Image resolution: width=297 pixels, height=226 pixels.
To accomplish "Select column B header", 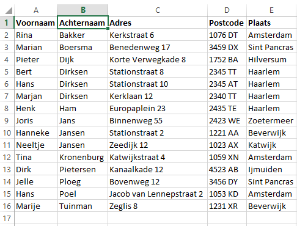I will tap(82, 10).
